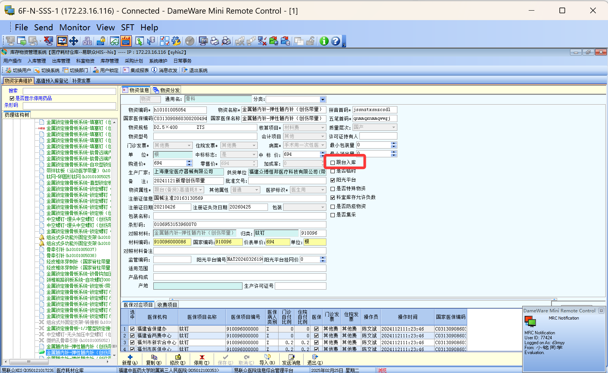Open the 包装 dropdown
The width and height of the screenshot is (608, 373).
coord(323,207)
